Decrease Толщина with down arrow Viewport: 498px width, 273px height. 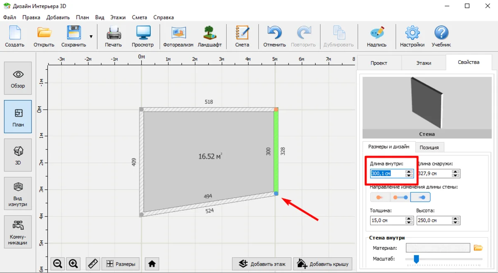[x=410, y=222]
